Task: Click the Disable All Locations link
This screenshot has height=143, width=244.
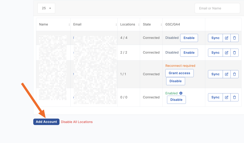Action: click(77, 122)
